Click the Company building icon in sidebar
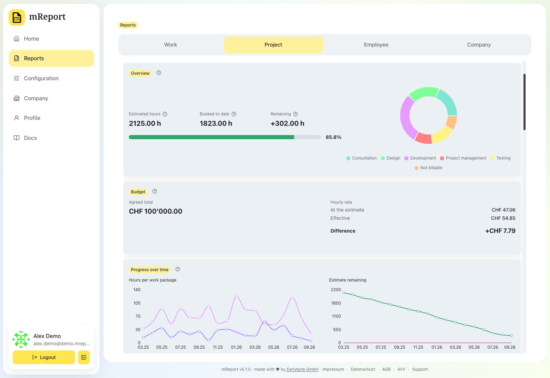550x378 pixels. [17, 98]
